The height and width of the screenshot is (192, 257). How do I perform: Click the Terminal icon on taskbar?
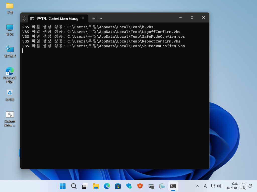(x=173, y=186)
